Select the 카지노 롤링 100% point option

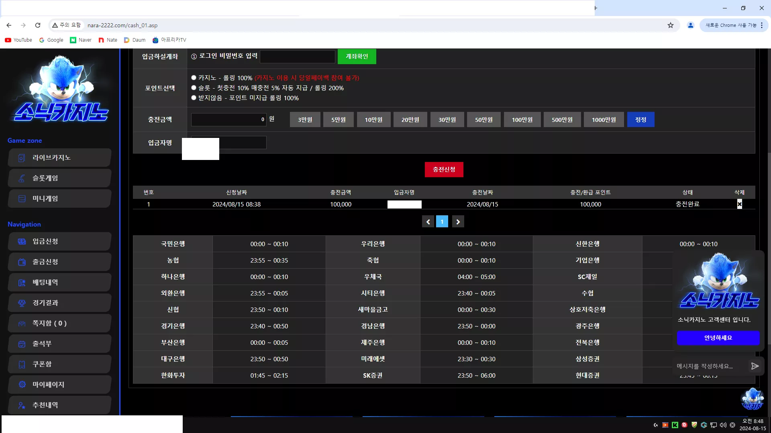(194, 78)
